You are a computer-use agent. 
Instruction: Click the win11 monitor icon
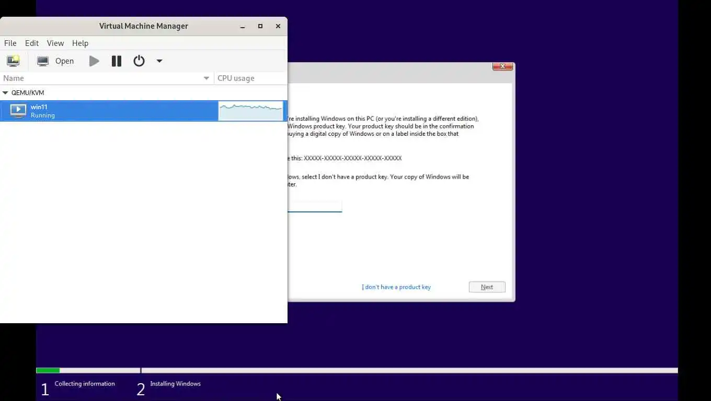point(18,111)
